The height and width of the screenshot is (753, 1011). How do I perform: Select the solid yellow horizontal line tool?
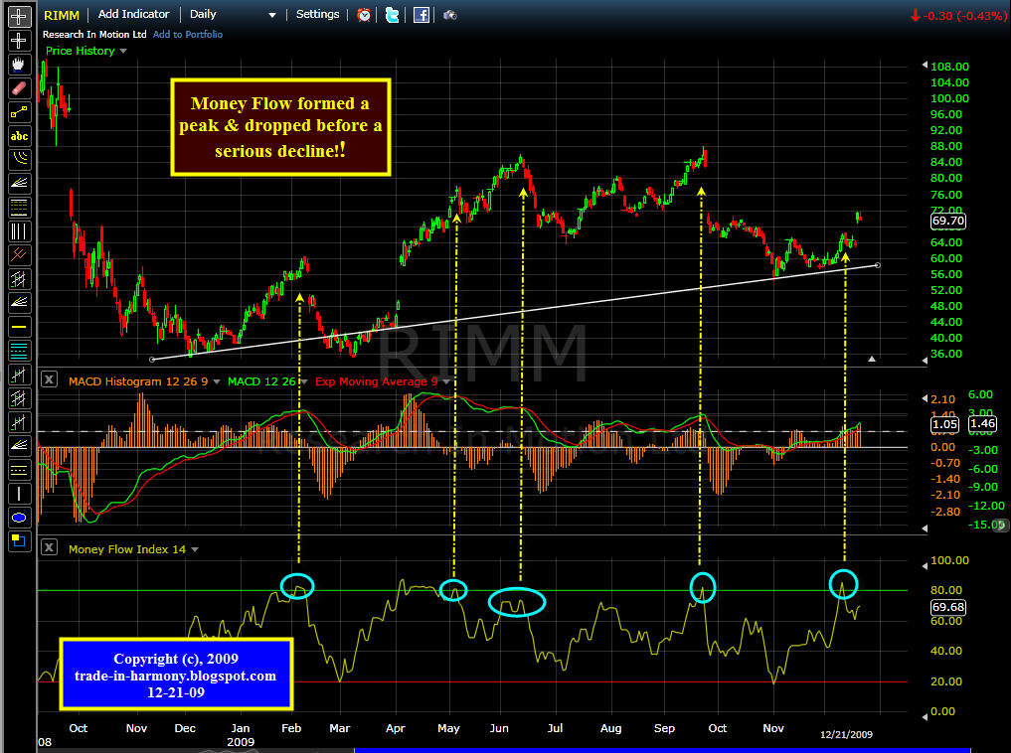(19, 327)
